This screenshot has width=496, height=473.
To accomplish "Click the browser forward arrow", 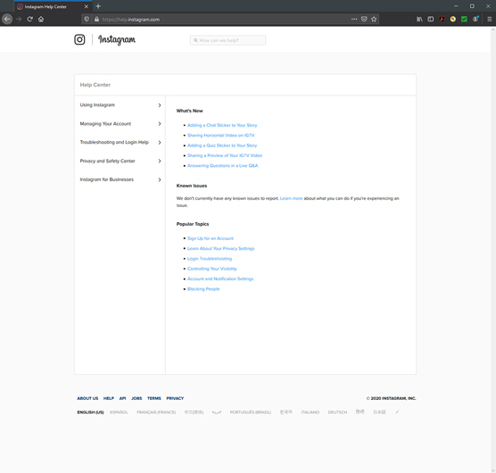I will click(x=19, y=19).
